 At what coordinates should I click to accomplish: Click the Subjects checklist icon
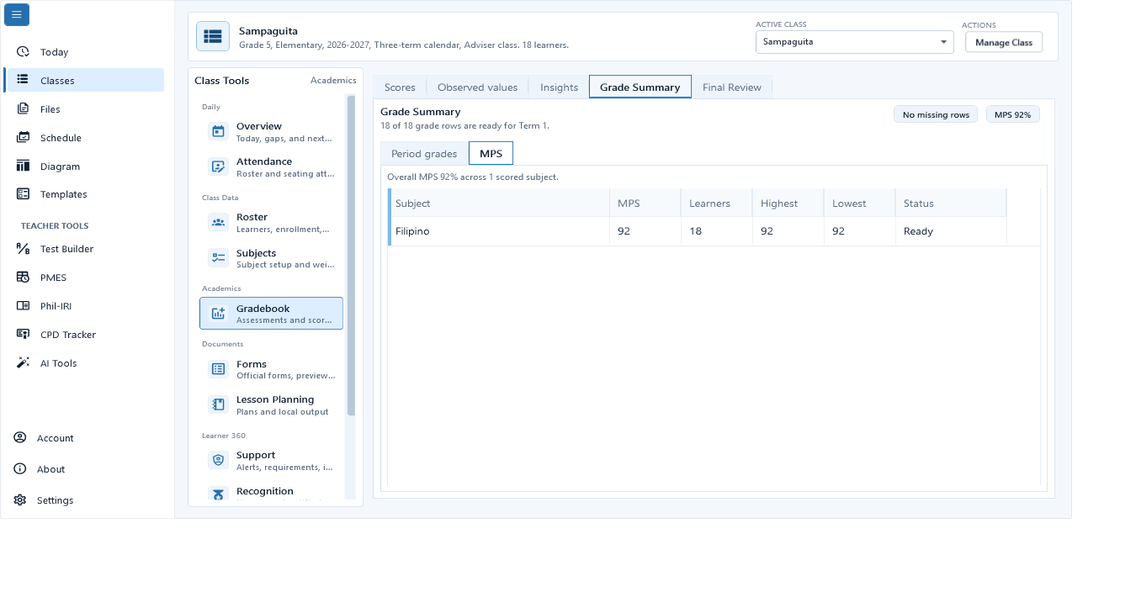219,258
